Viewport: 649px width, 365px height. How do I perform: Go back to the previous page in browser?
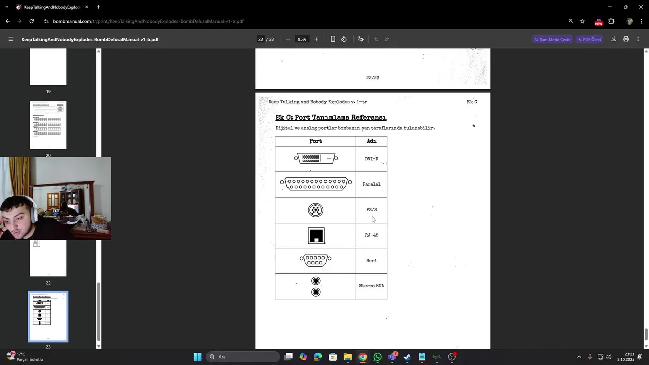tap(7, 21)
